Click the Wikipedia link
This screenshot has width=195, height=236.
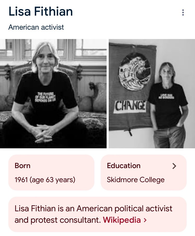(x=121, y=220)
